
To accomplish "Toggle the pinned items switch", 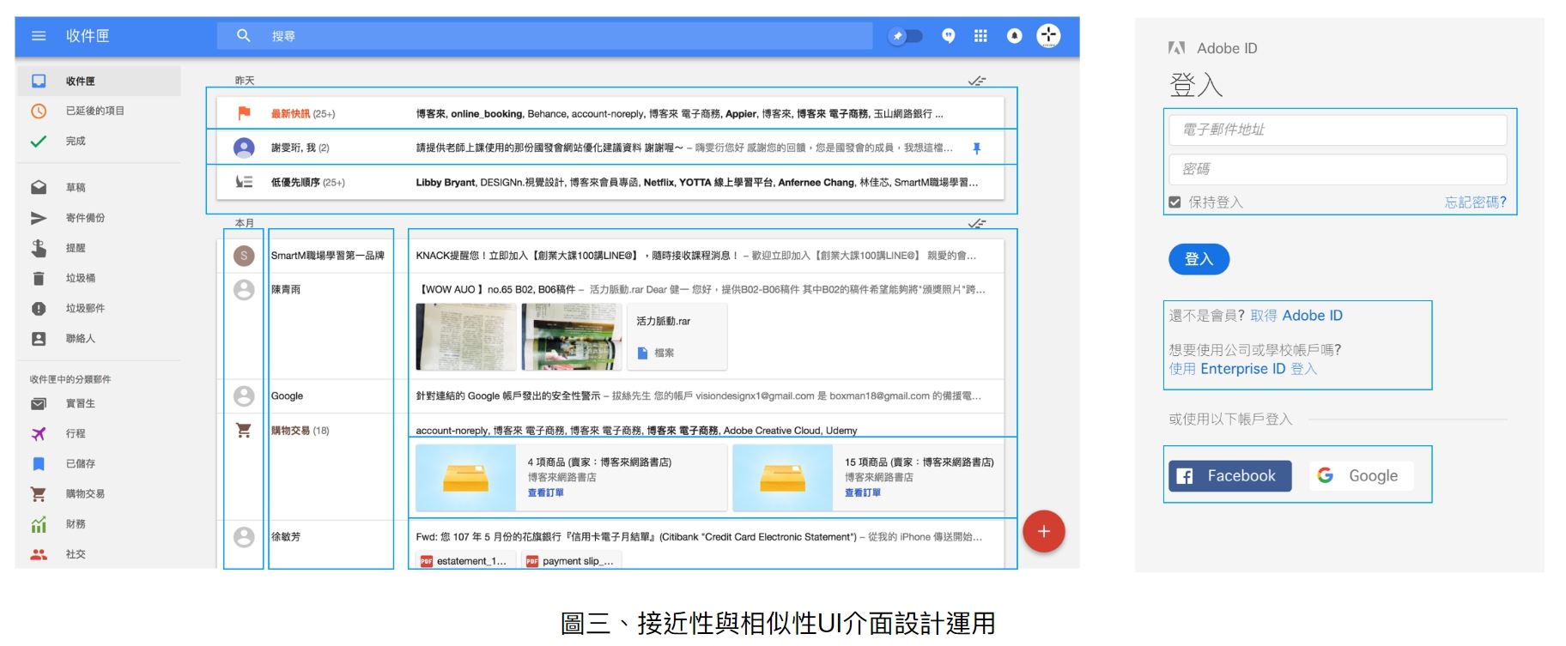I will 905,36.
